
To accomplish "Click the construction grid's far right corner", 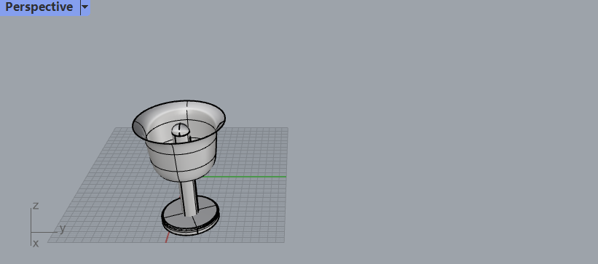I will (x=288, y=128).
